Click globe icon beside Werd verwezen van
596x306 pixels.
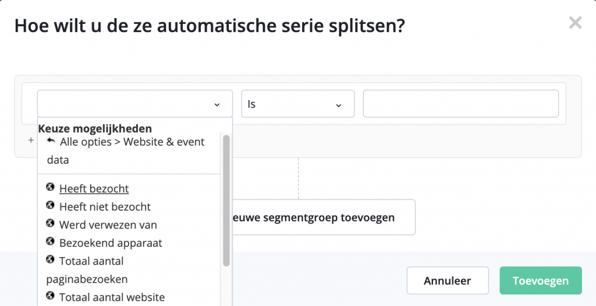[x=50, y=223]
